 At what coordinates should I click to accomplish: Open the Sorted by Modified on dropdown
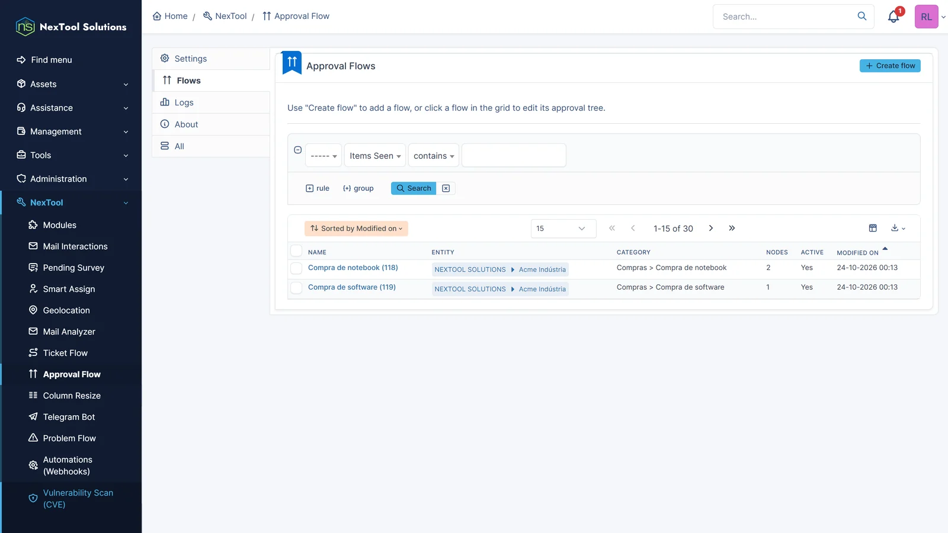pyautogui.click(x=356, y=229)
